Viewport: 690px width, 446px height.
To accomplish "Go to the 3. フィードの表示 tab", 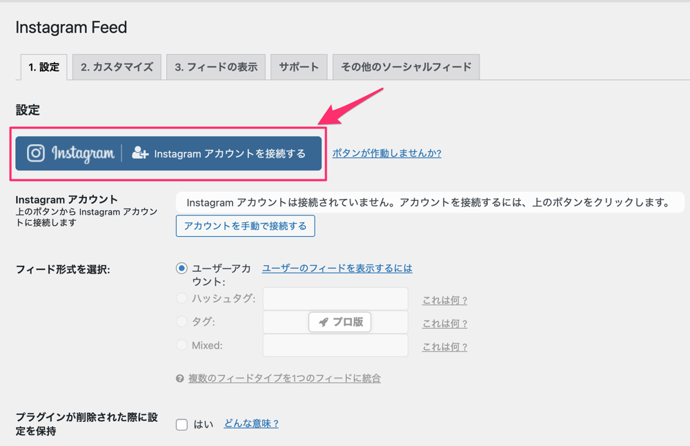I will [x=215, y=67].
